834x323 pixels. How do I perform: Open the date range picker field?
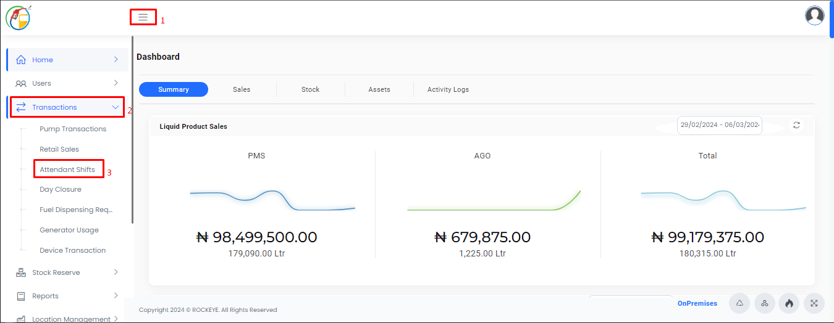click(719, 125)
